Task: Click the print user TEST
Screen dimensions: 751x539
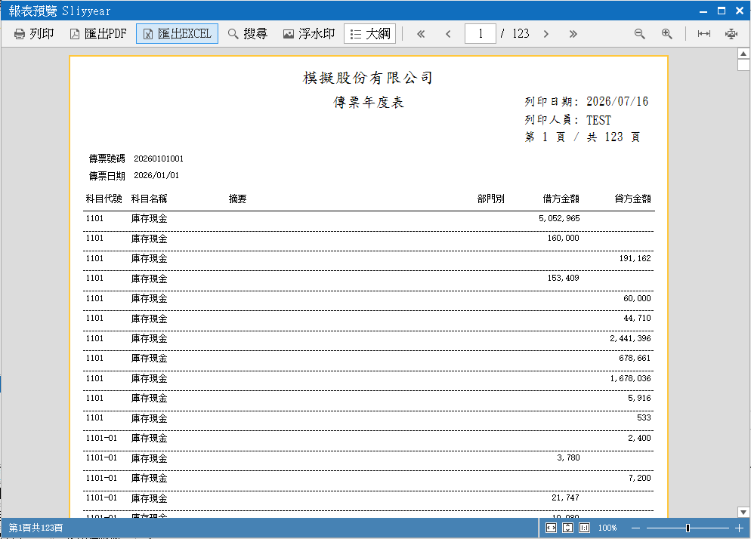Action: click(598, 120)
